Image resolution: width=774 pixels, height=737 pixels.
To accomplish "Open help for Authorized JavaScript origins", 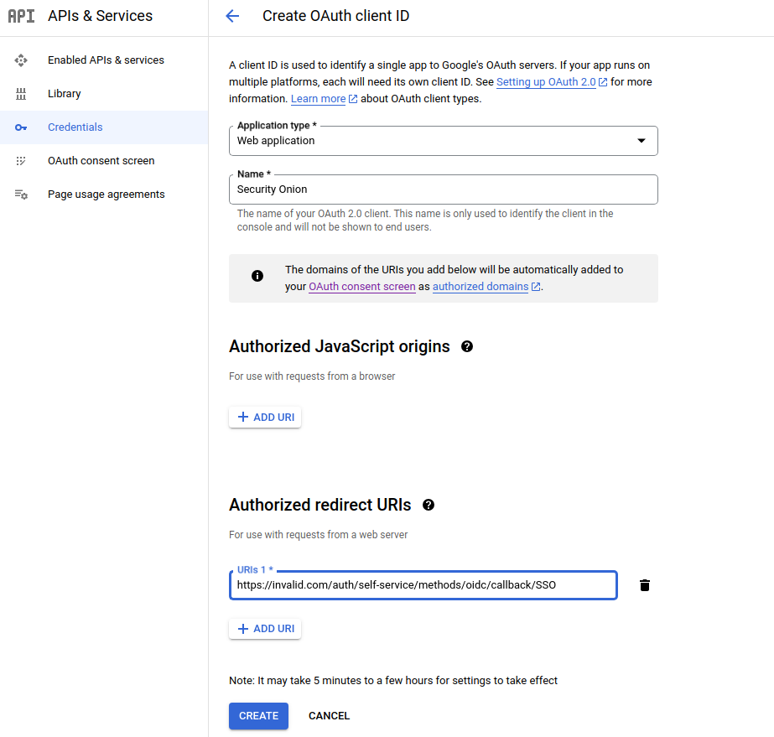I will tap(467, 346).
